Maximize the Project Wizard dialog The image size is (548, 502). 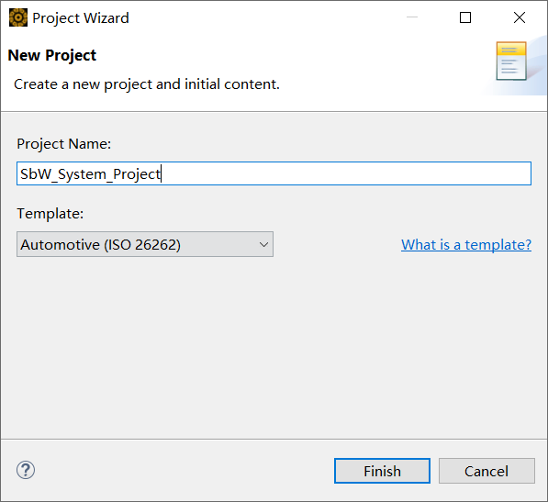465,17
